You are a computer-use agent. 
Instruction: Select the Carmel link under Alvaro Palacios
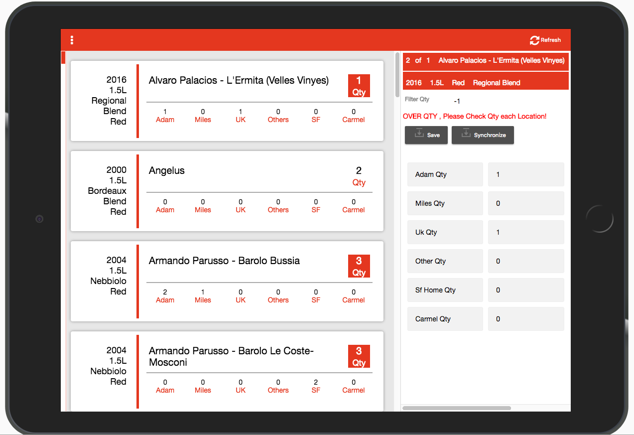coord(353,120)
